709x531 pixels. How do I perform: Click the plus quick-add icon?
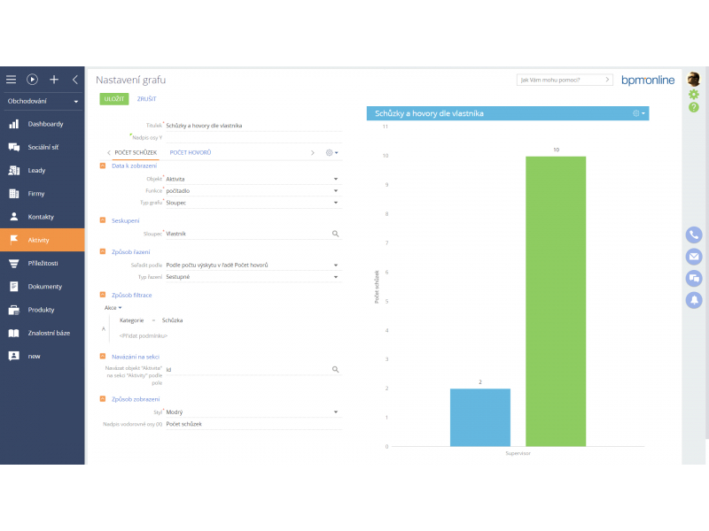pyautogui.click(x=54, y=79)
